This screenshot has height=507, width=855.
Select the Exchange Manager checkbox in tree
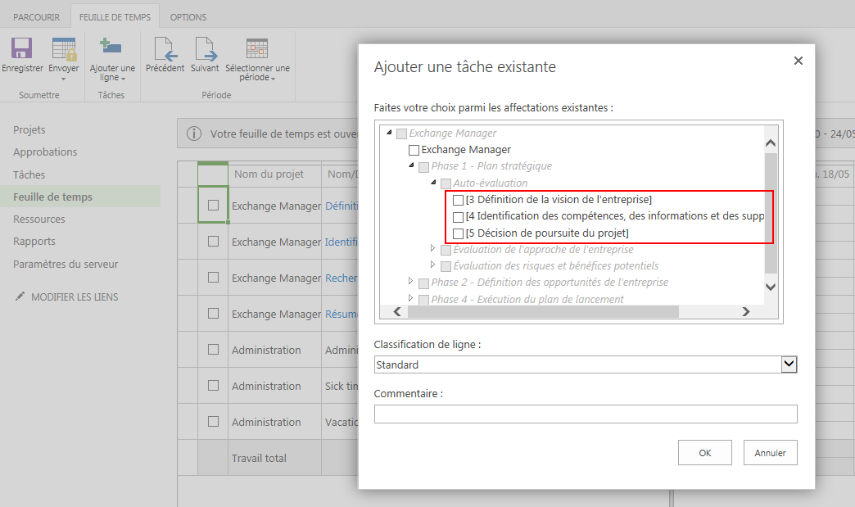(414, 150)
